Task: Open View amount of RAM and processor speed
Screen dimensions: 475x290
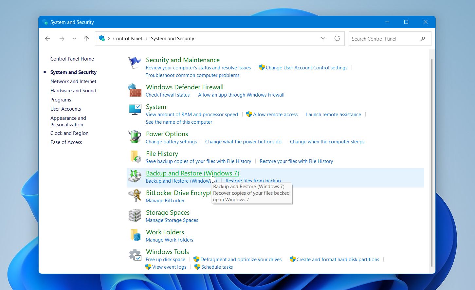Action: [x=192, y=115]
